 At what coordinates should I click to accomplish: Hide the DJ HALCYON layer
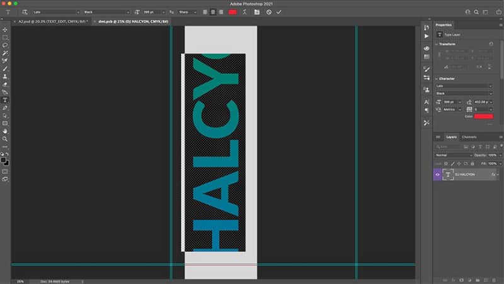[437, 175]
